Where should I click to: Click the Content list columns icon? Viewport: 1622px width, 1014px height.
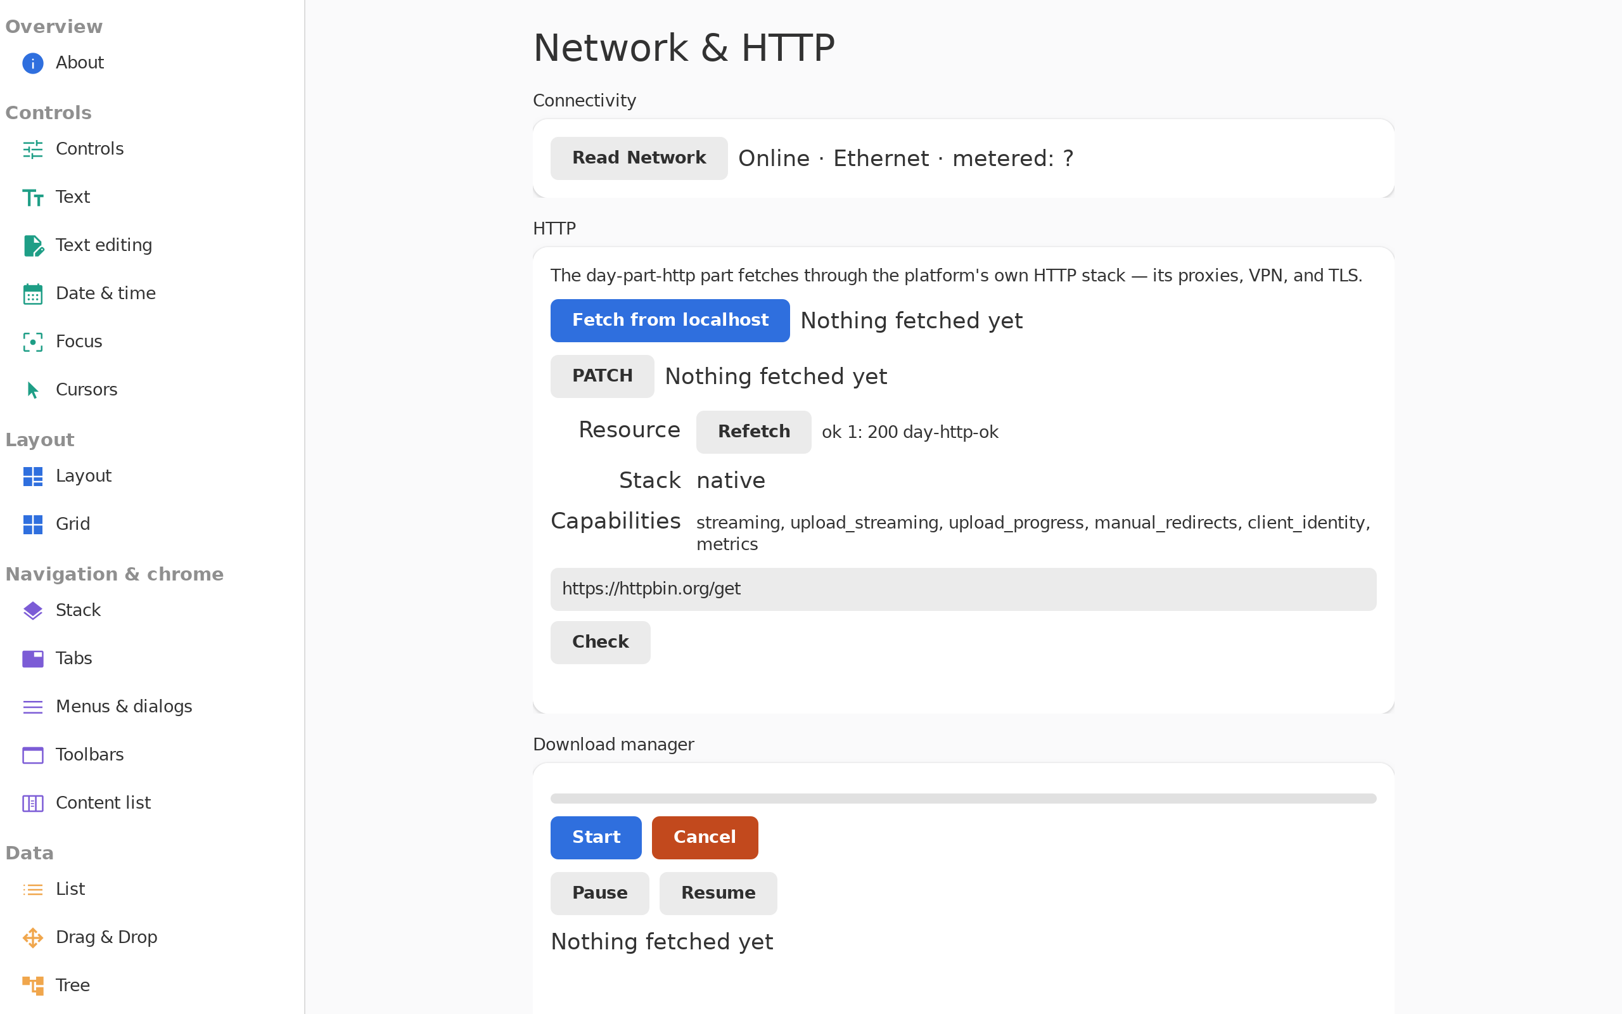click(x=33, y=804)
